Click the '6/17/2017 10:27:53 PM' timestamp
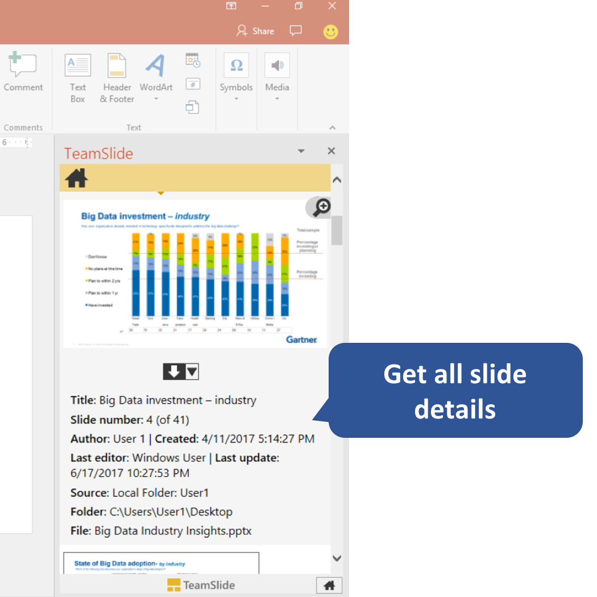Viewport: 597px width, 597px height. pos(130,473)
